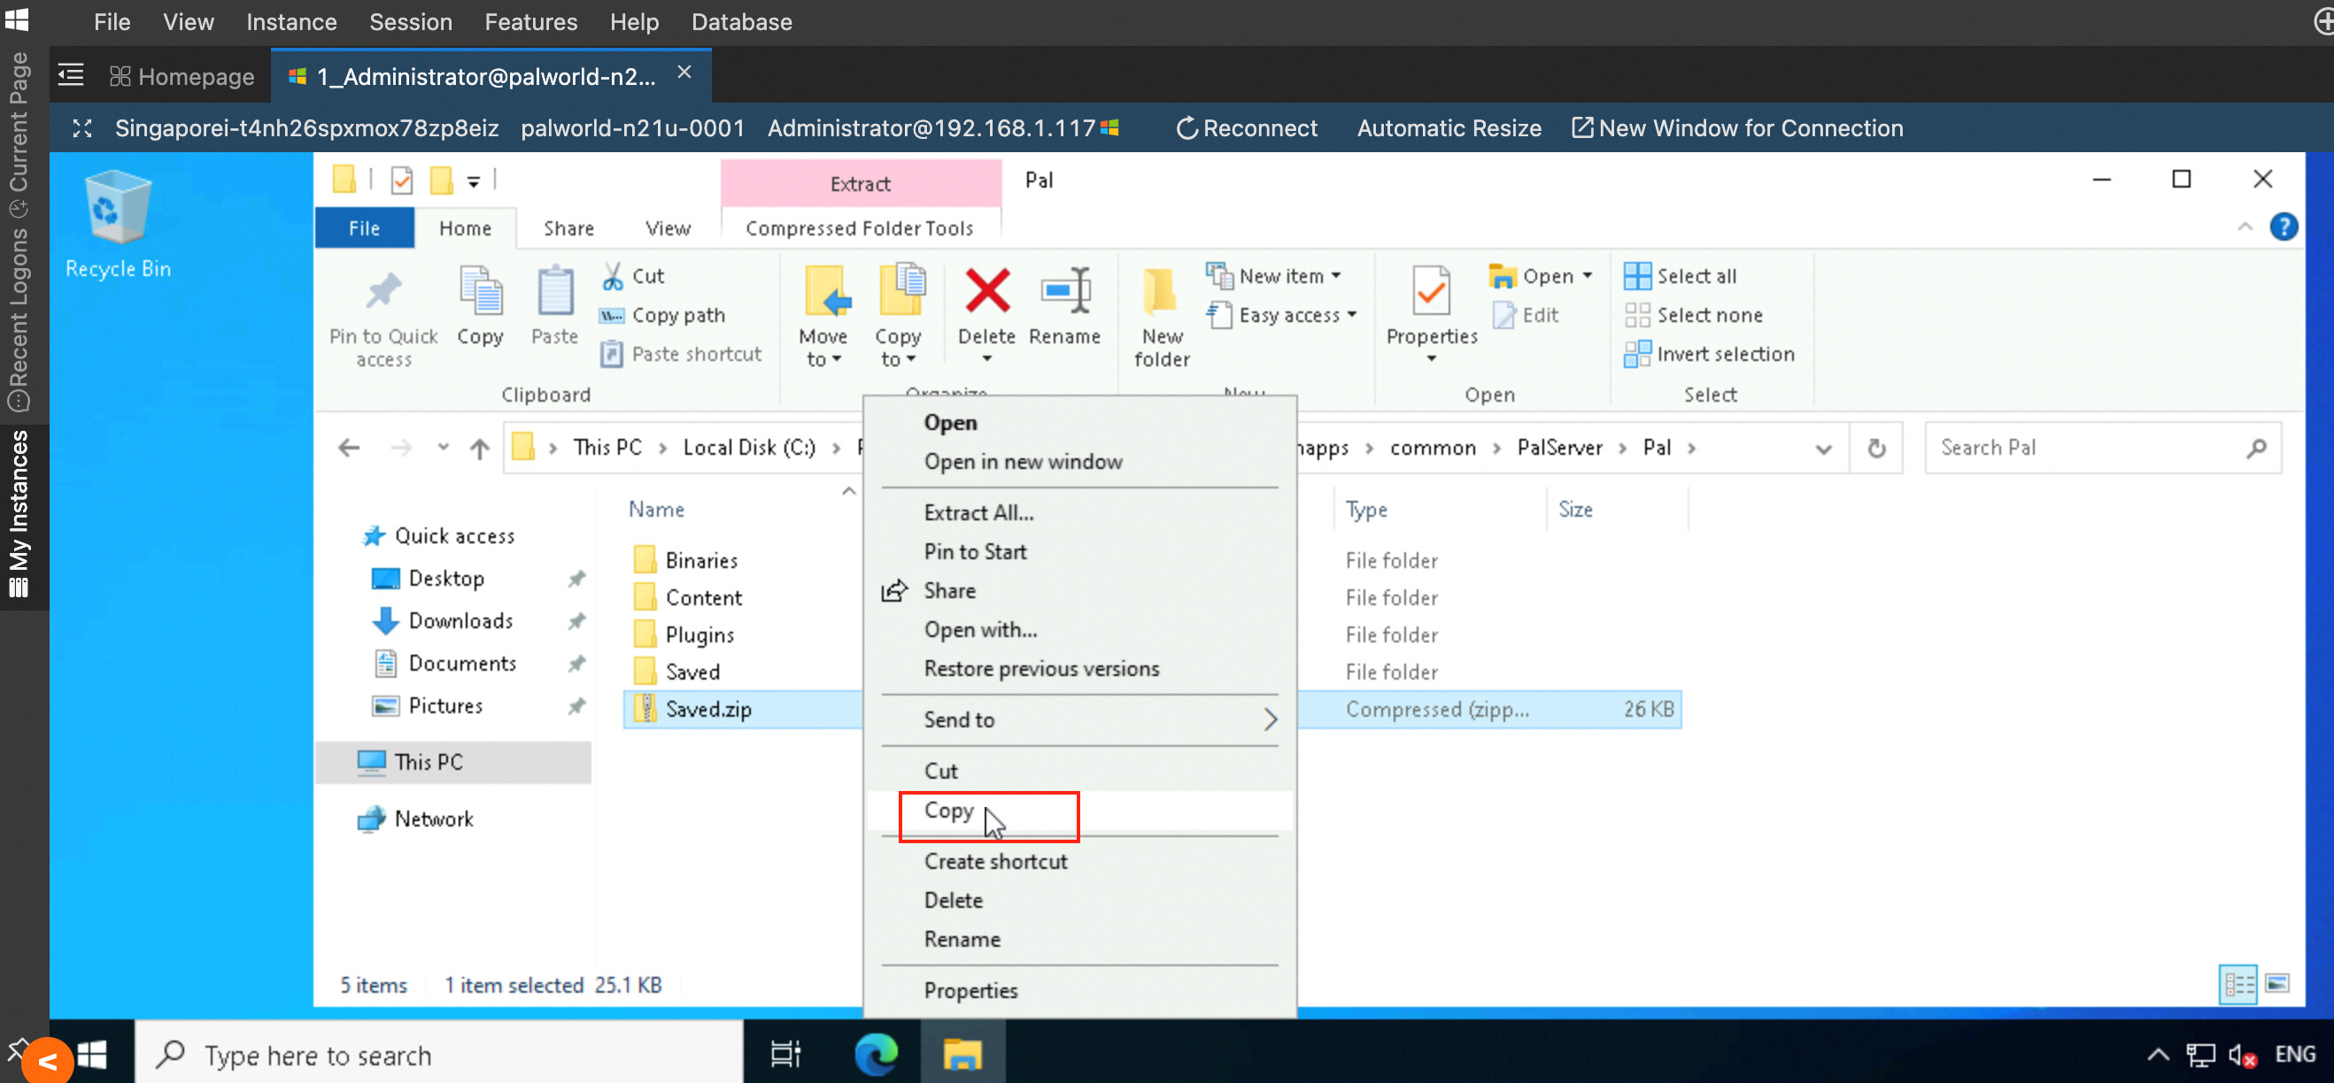The height and width of the screenshot is (1083, 2334).
Task: Open Task View on taskbar
Action: [784, 1053]
